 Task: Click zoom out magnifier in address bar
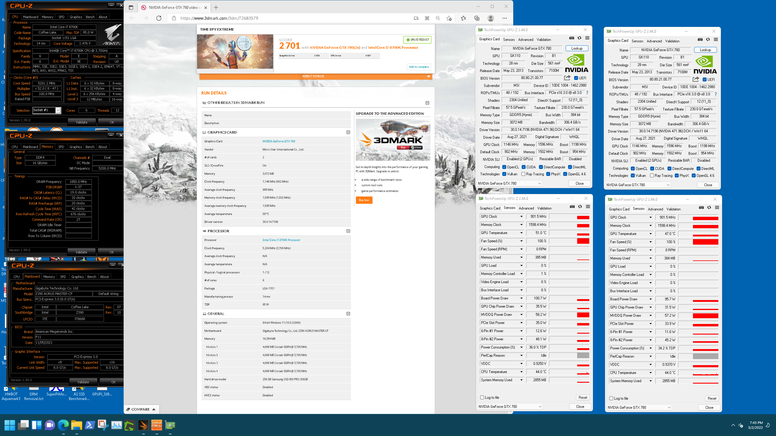pos(438,18)
